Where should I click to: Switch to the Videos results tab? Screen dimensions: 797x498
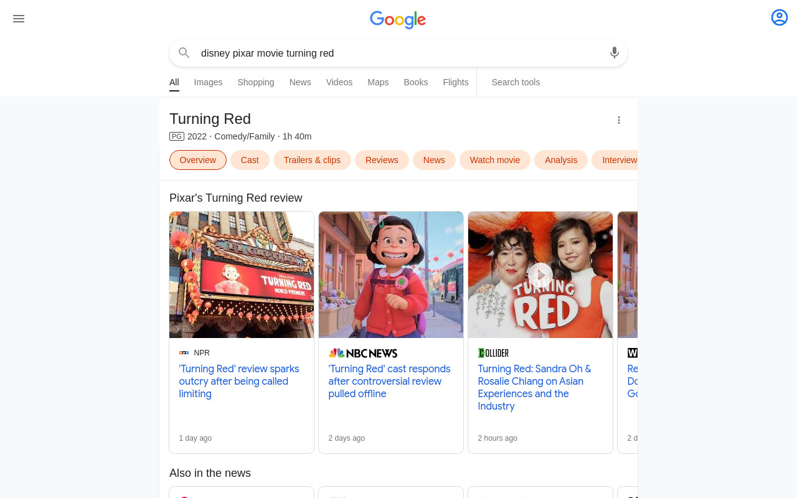339,82
